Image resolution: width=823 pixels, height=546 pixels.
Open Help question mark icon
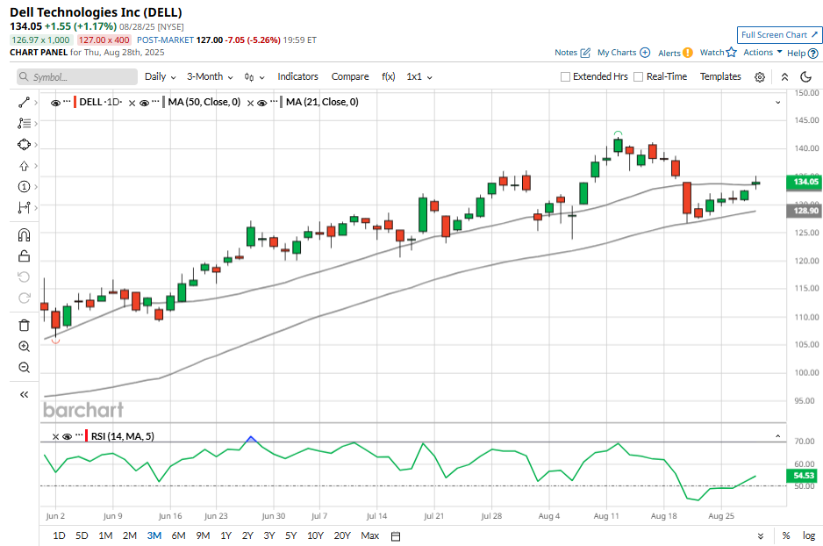[813, 53]
